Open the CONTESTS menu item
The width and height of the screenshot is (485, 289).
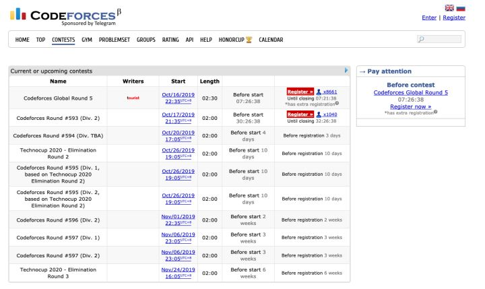(63, 40)
